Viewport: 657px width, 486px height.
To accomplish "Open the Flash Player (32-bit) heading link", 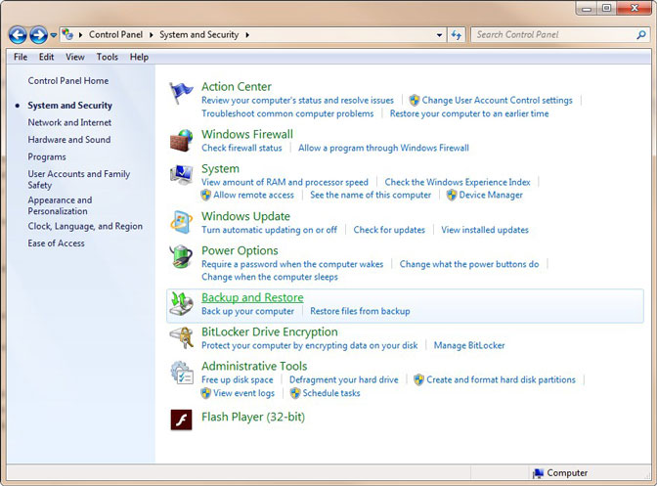I will tap(253, 418).
